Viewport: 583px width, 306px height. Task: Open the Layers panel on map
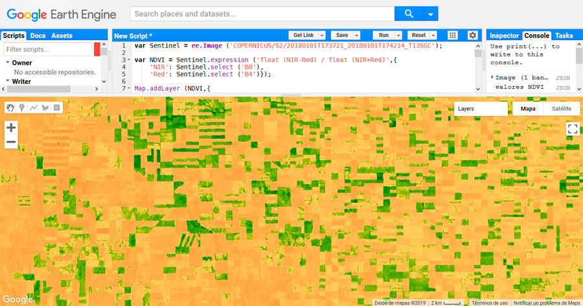[481, 109]
